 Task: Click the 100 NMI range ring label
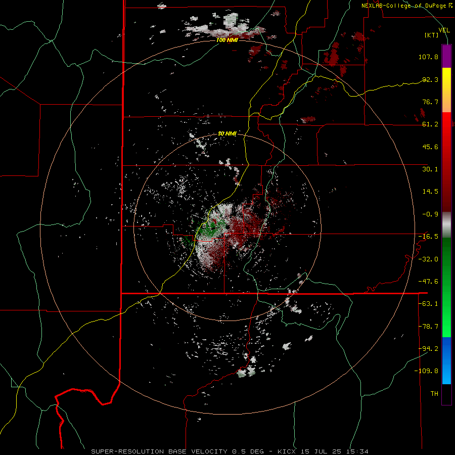click(x=227, y=40)
